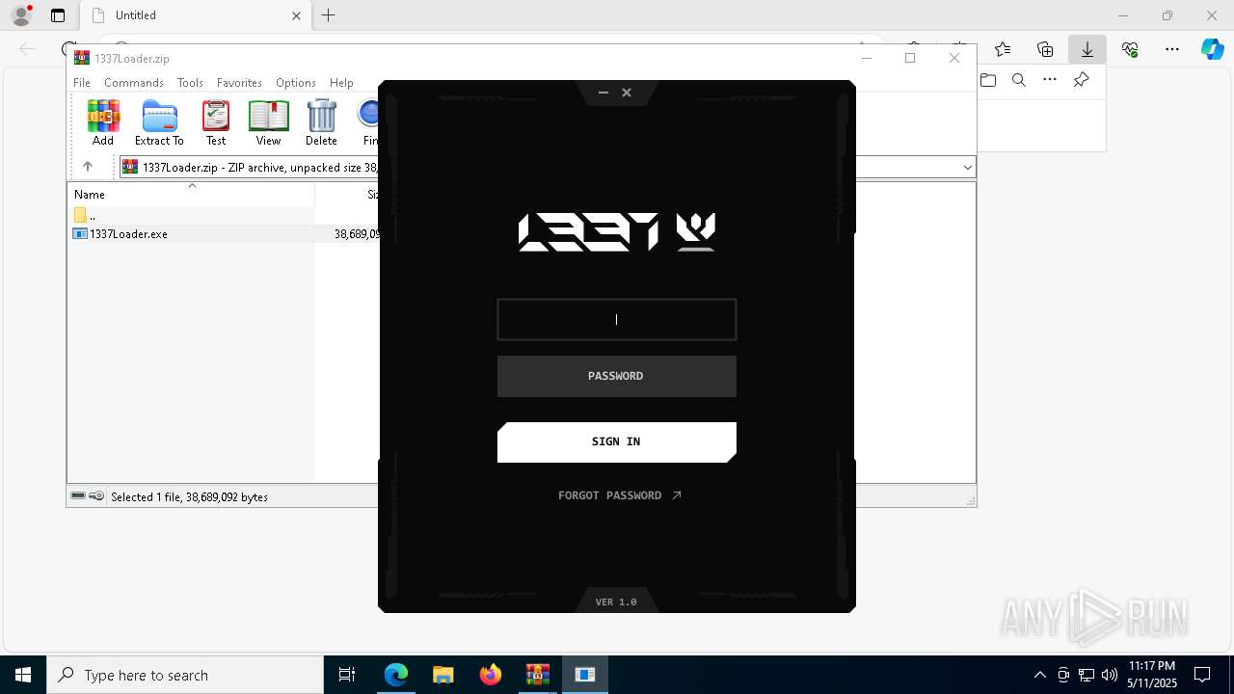Image resolution: width=1234 pixels, height=694 pixels.
Task: Maximize the WinRAR window
Action: 910,58
